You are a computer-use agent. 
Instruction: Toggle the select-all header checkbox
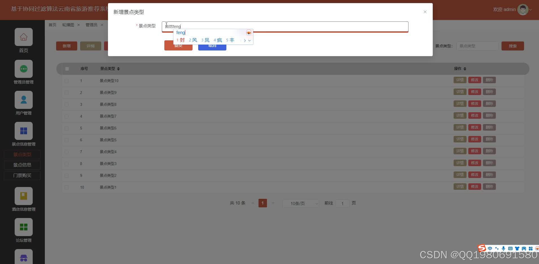(x=67, y=69)
